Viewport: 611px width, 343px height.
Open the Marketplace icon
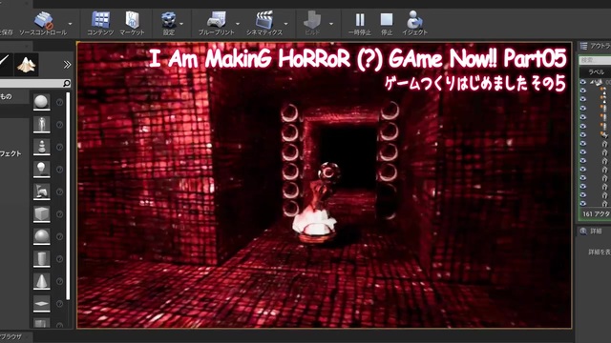coord(132,23)
